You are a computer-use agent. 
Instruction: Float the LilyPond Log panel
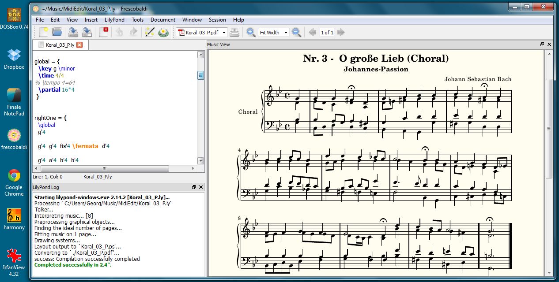(x=194, y=187)
